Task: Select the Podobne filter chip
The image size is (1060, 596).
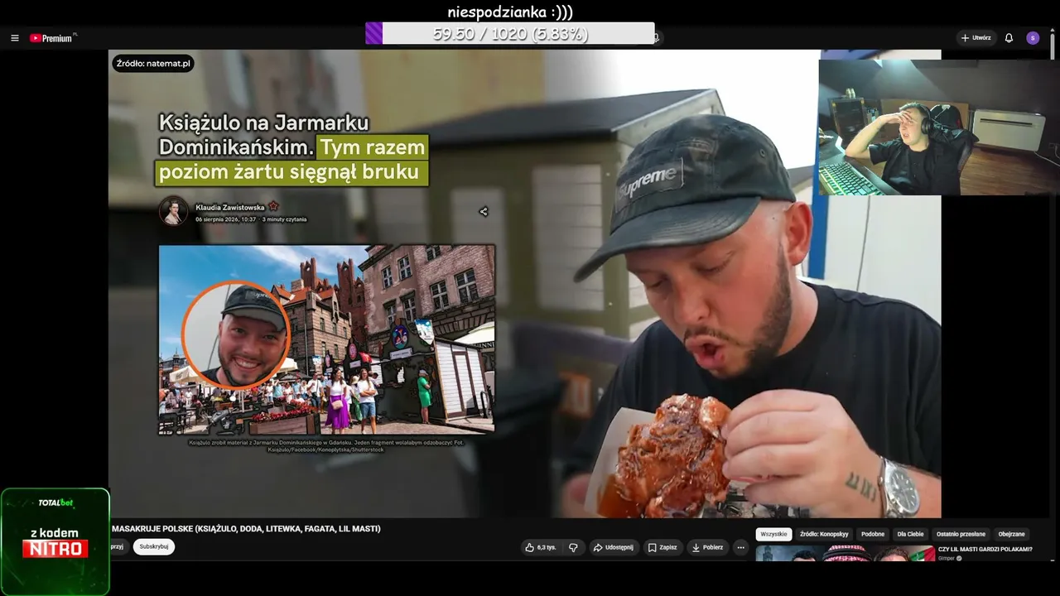Action: coord(873,534)
